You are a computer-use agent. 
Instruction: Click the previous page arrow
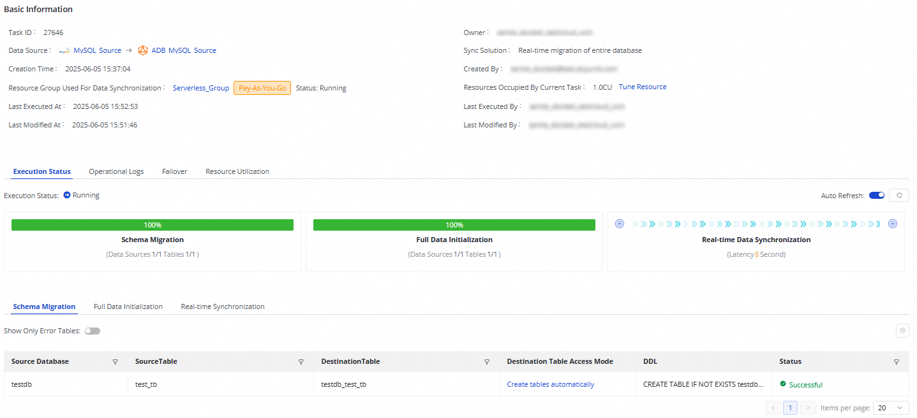(773, 408)
